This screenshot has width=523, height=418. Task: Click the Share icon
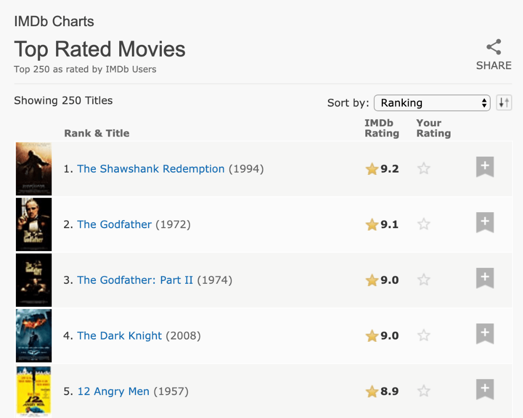[494, 47]
